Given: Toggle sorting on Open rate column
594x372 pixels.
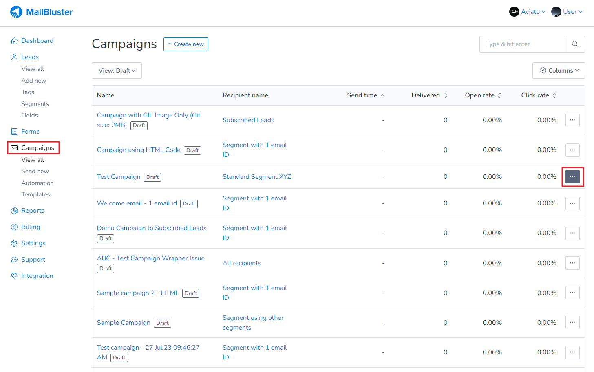Looking at the screenshot, I should [500, 95].
